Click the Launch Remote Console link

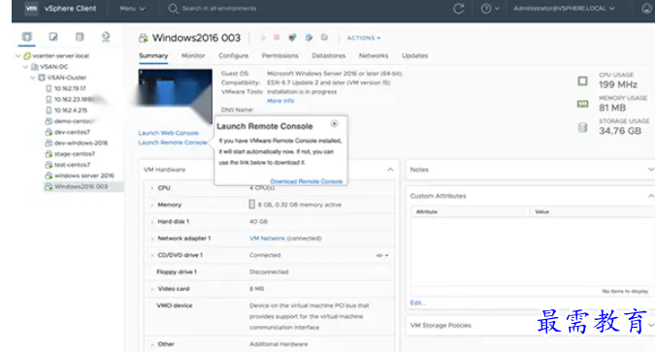[x=173, y=143]
